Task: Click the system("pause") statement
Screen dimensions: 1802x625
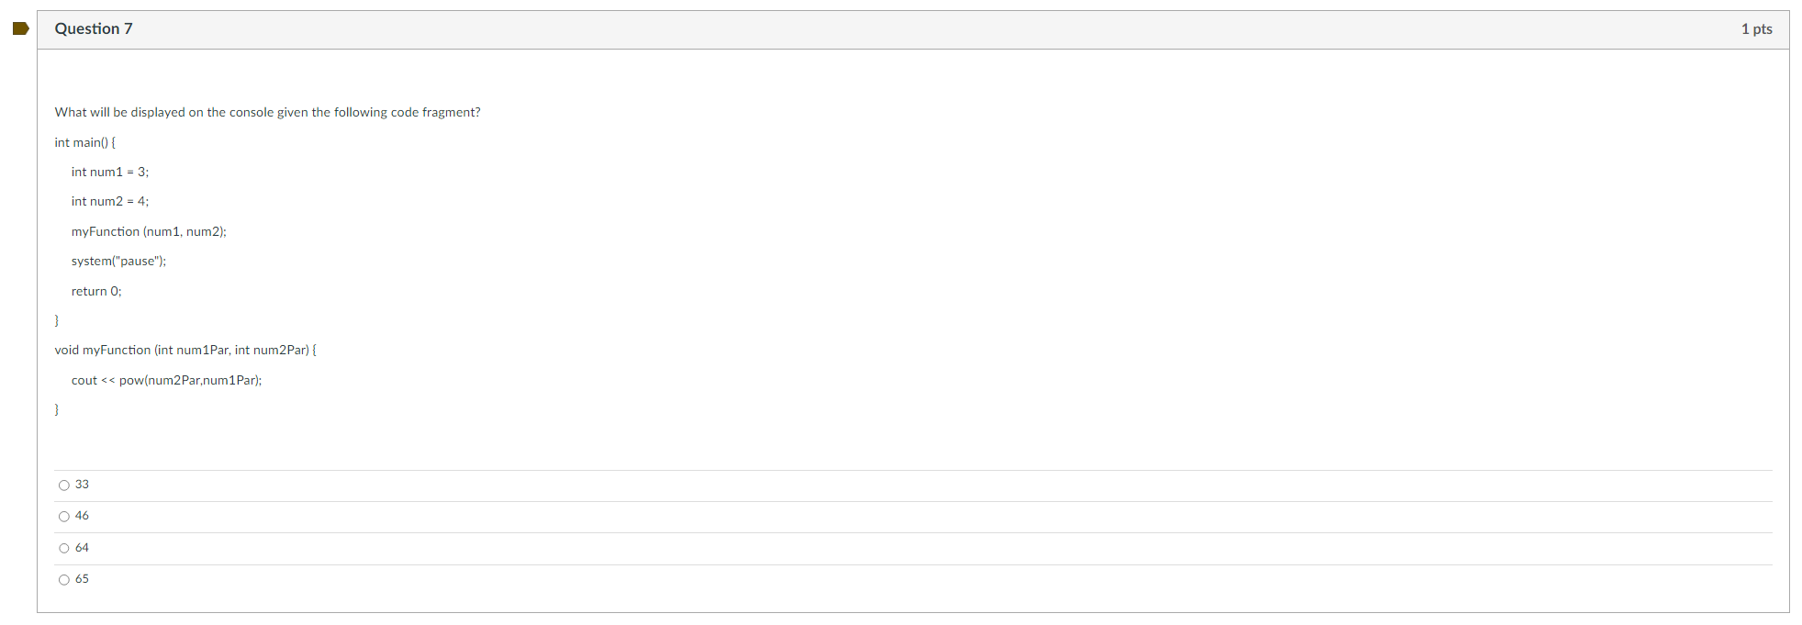Action: tap(119, 261)
